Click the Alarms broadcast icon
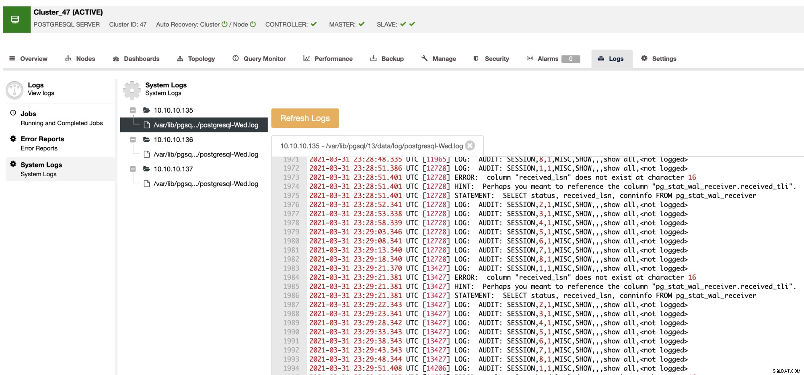The width and height of the screenshot is (804, 375). 530,58
